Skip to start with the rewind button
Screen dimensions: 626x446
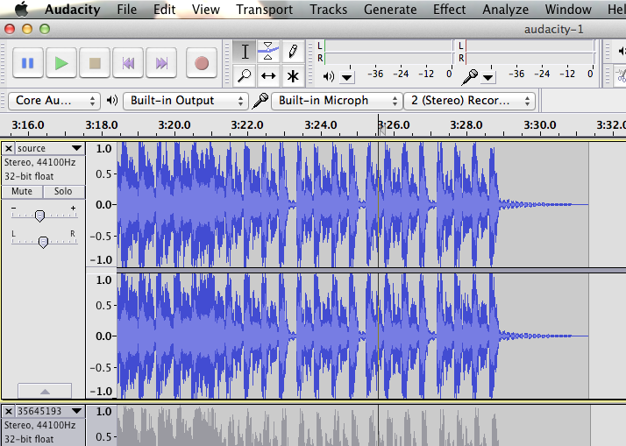128,63
